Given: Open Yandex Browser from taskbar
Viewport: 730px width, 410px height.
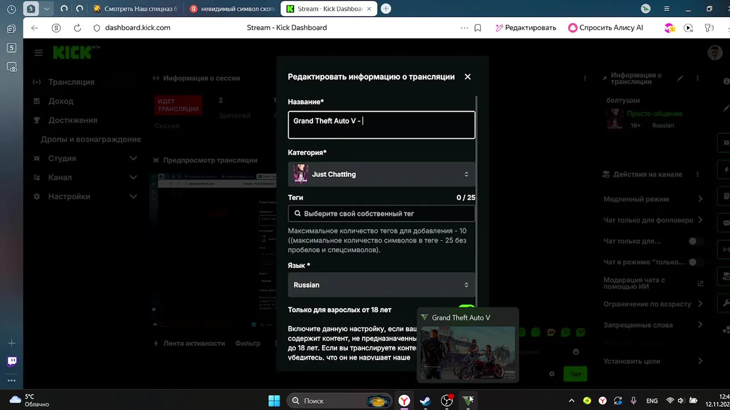Looking at the screenshot, I should click(x=404, y=401).
